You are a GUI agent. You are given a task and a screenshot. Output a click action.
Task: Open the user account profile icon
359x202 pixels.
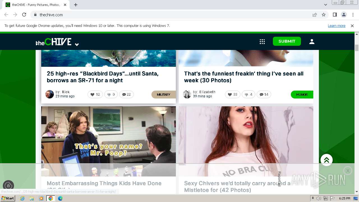coord(312,42)
